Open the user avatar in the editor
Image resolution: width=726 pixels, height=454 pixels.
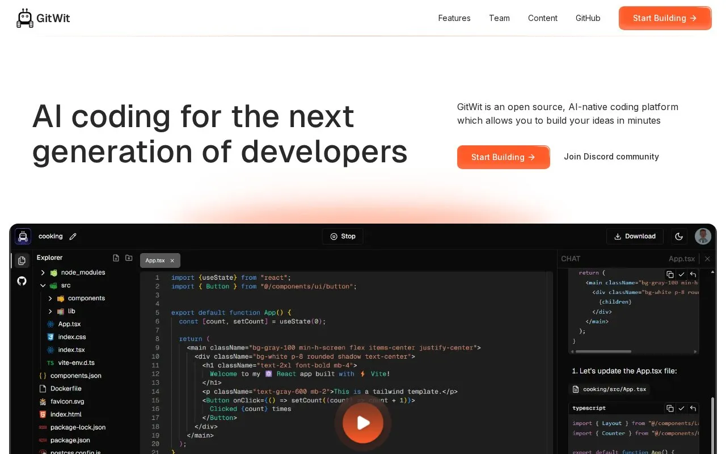[x=703, y=236]
